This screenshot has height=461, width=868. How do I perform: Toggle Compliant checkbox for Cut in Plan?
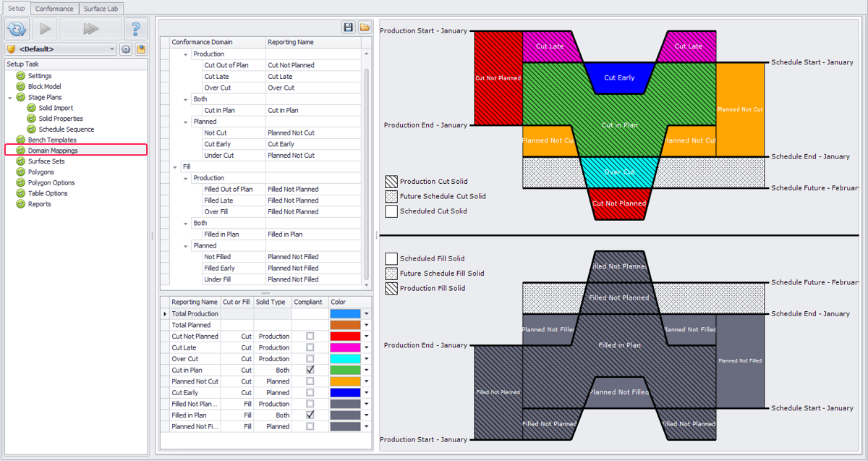[310, 370]
